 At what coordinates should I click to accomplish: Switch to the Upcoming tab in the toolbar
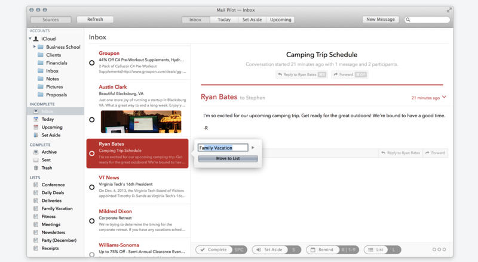[280, 20]
